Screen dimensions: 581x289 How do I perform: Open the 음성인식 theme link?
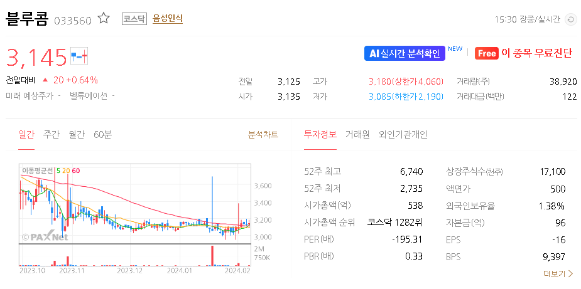(x=168, y=19)
